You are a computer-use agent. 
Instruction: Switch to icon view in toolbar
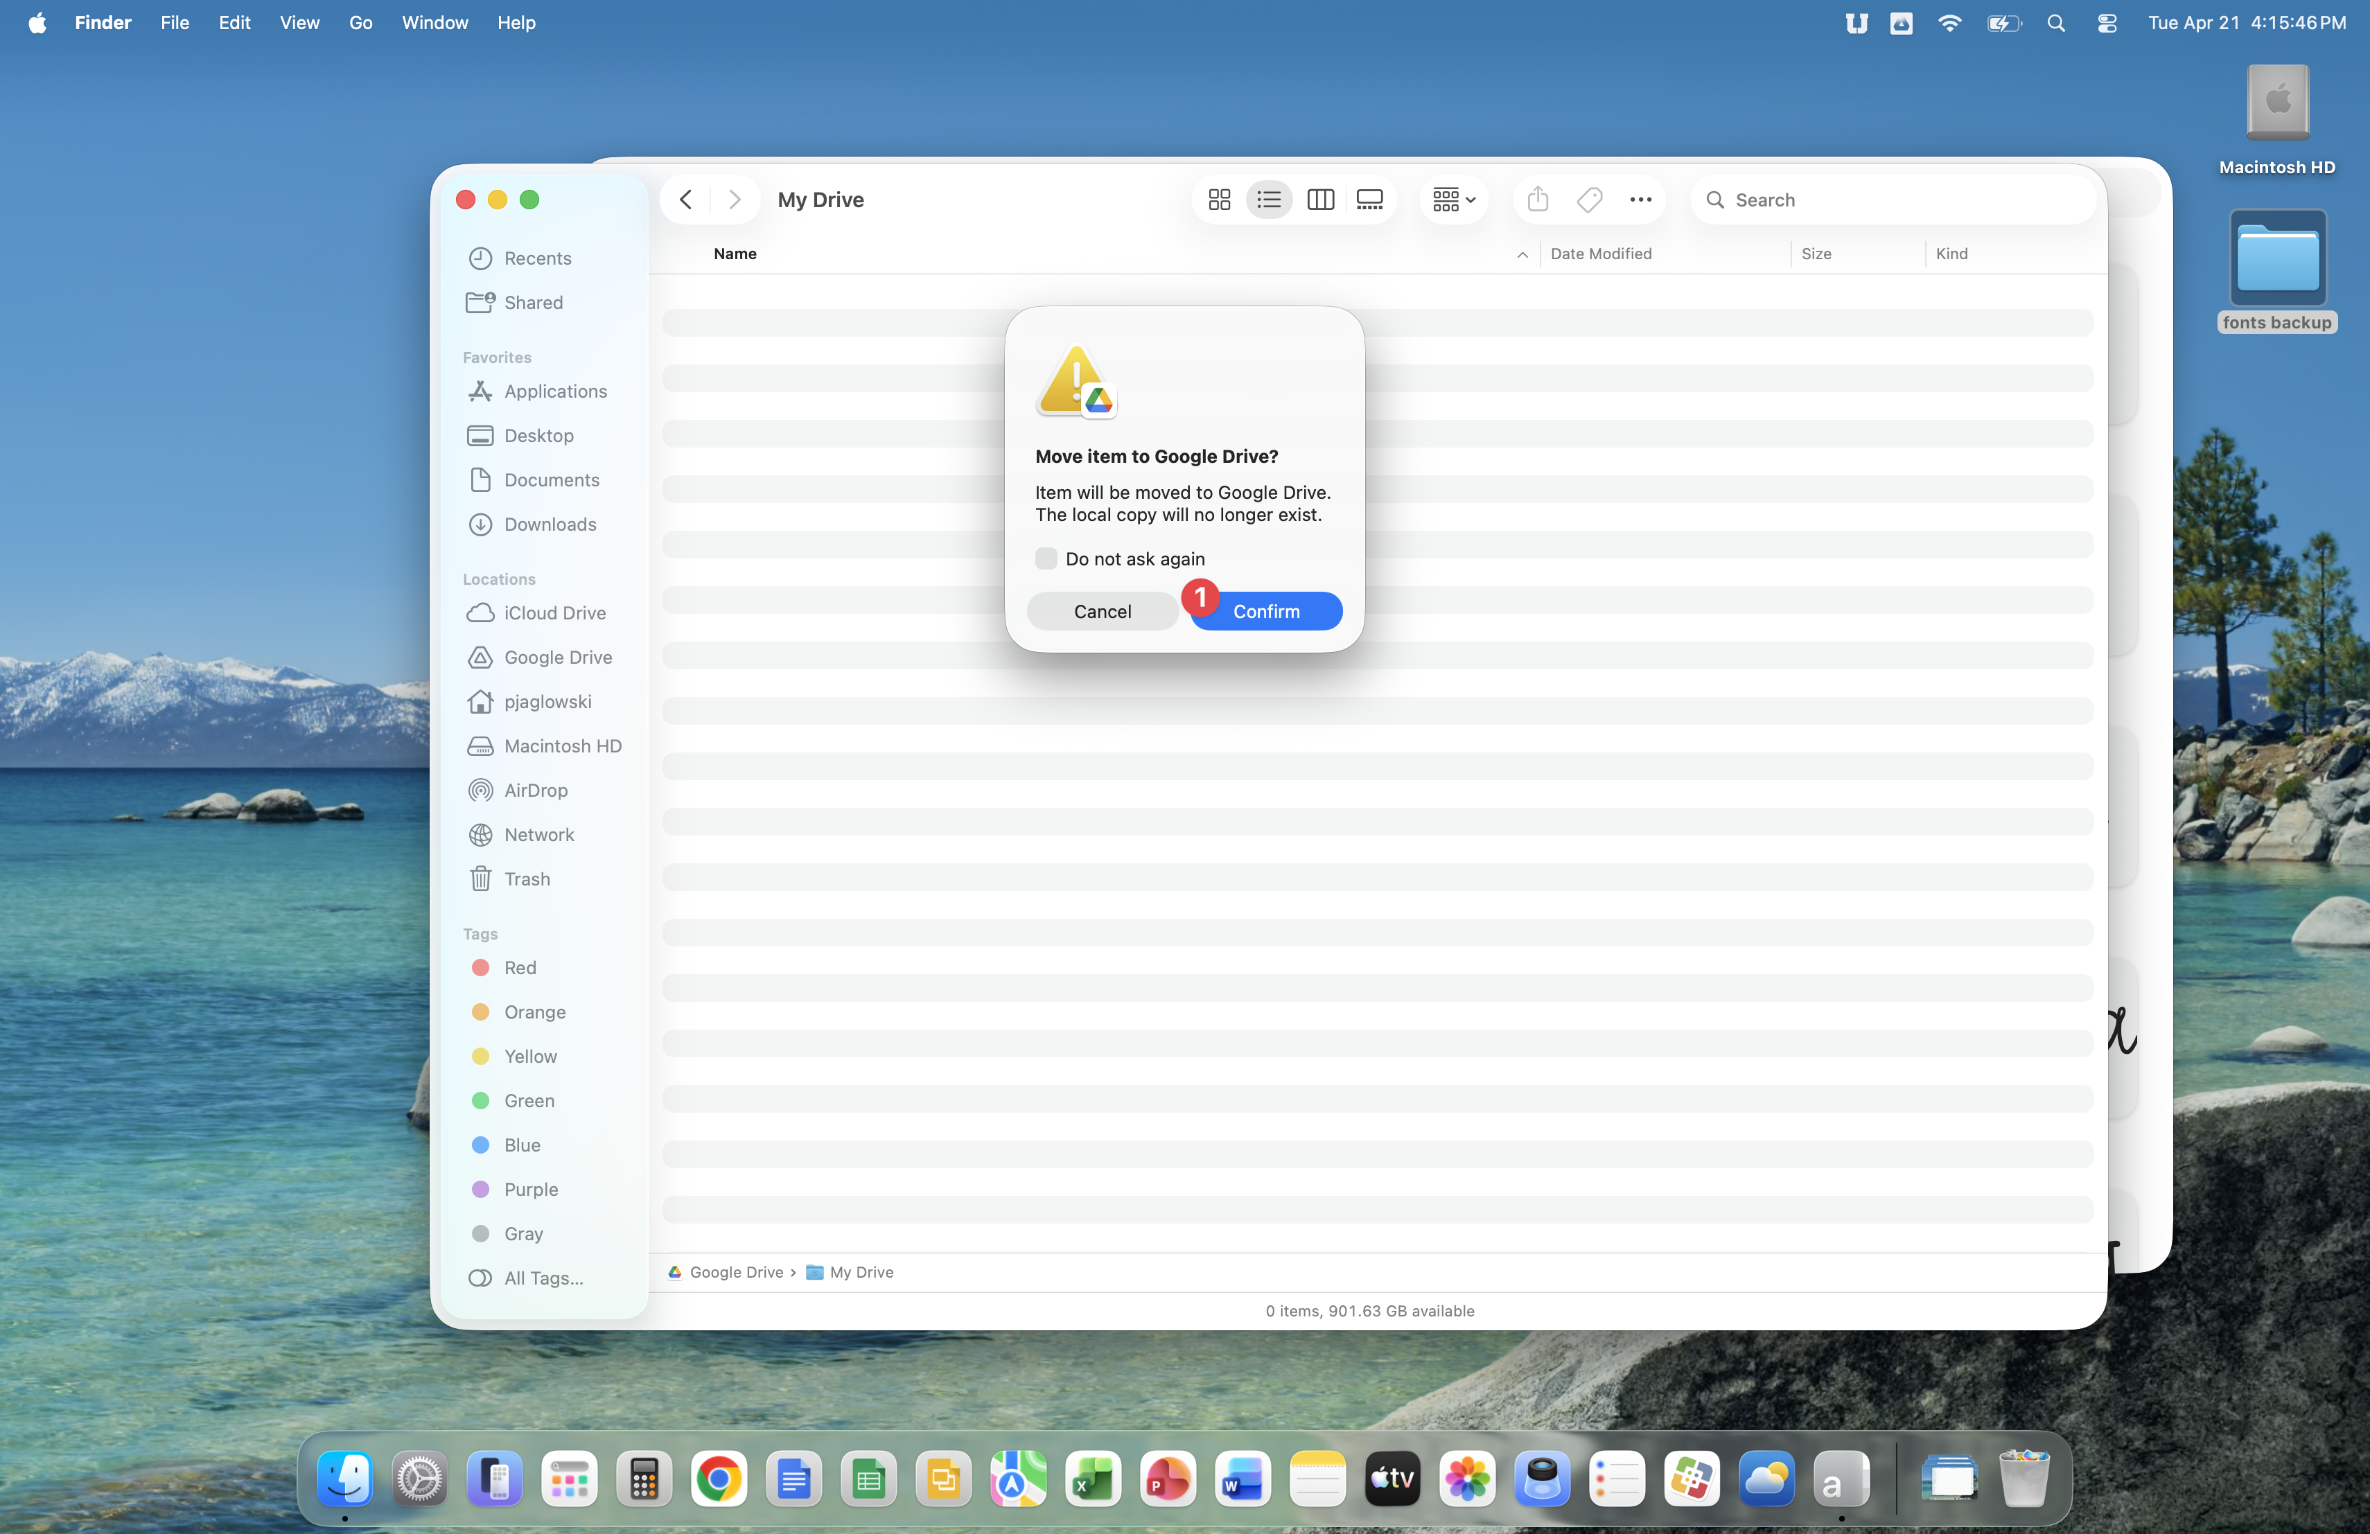(x=1219, y=200)
